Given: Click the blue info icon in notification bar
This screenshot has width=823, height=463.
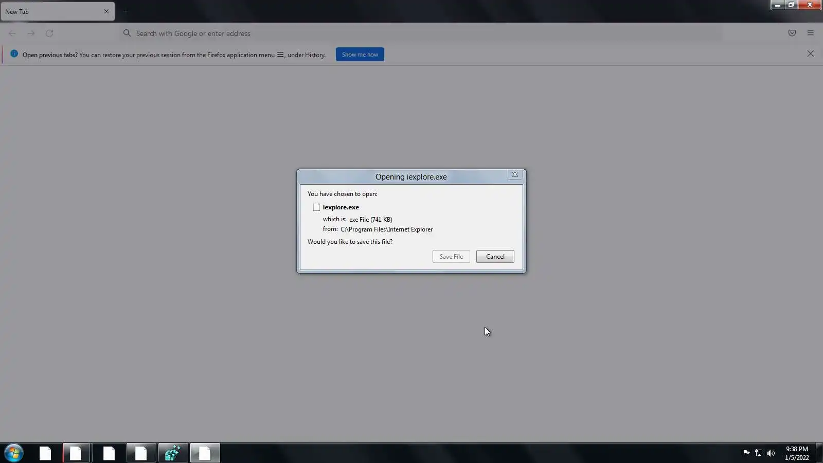Looking at the screenshot, I should pyautogui.click(x=14, y=54).
